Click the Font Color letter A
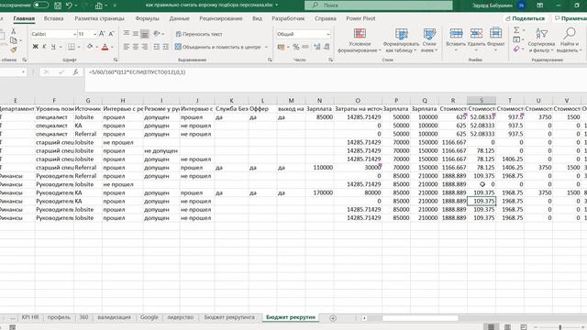This screenshot has height=330, width=587. pyautogui.click(x=105, y=47)
